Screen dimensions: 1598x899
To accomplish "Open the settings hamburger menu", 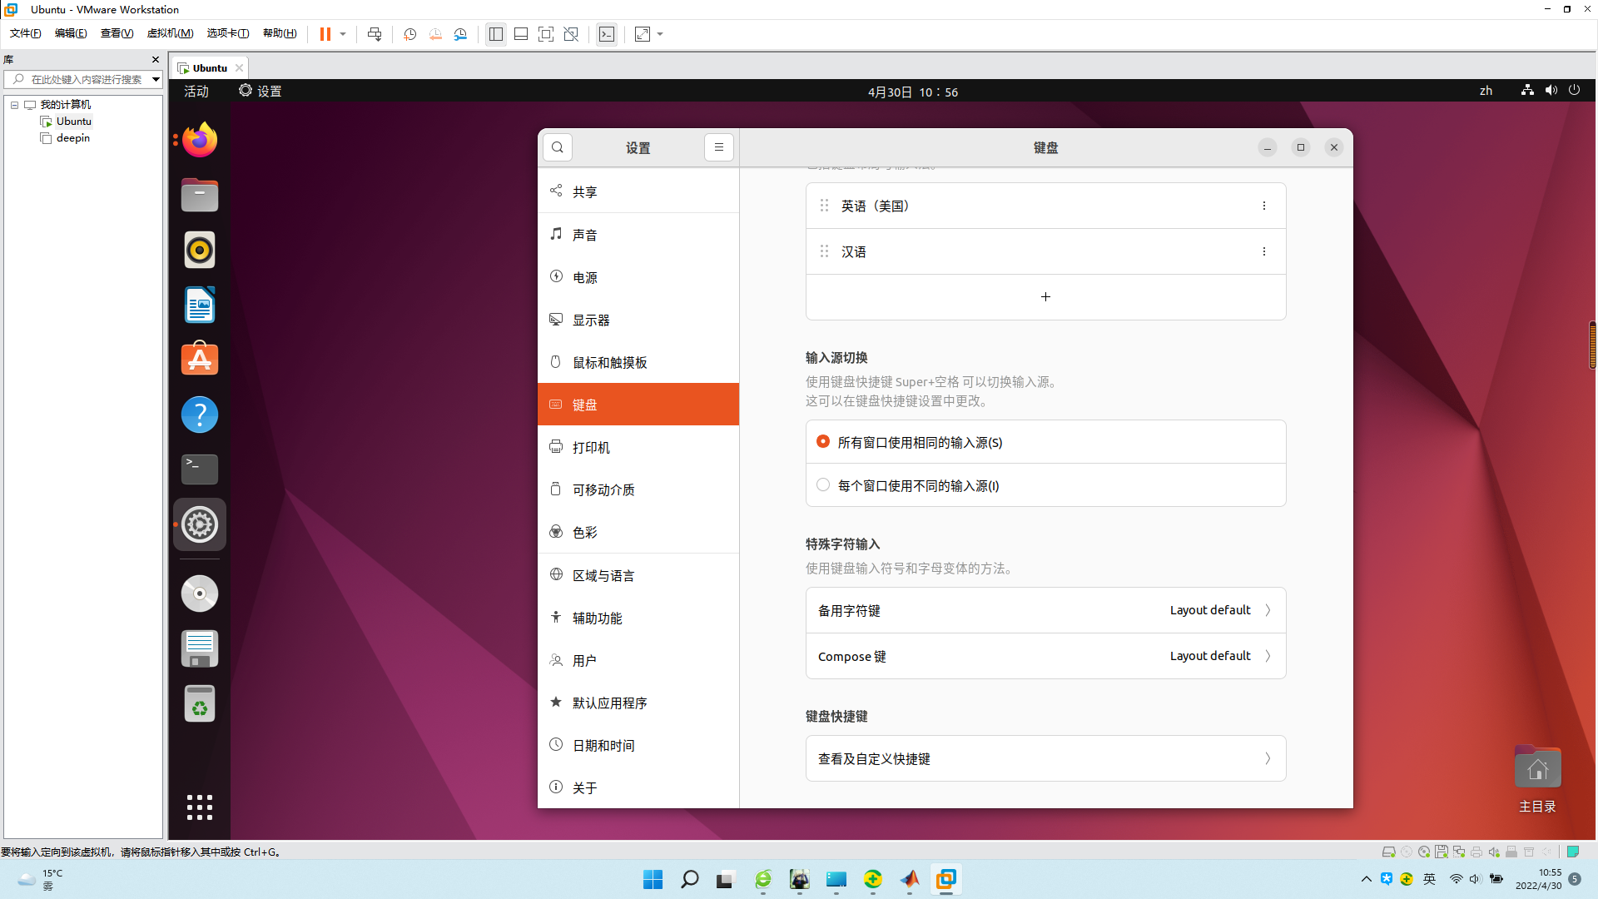I will click(x=719, y=147).
